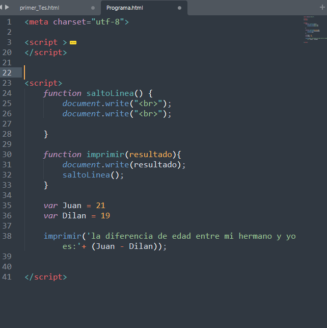Click the imprimir function name on line 30
This screenshot has height=328, width=327.
pyautogui.click(x=105, y=155)
